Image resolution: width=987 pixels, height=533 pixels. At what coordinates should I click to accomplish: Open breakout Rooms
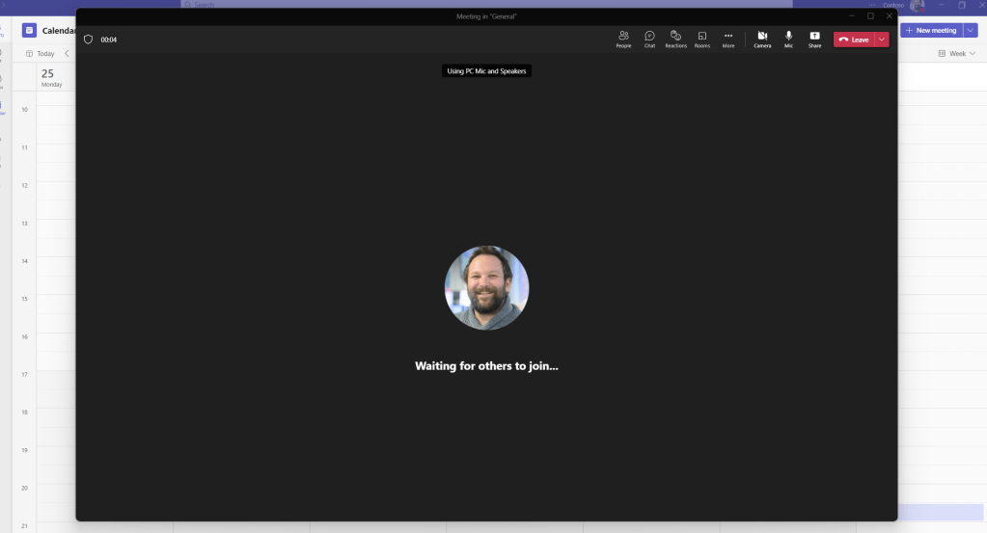click(702, 39)
